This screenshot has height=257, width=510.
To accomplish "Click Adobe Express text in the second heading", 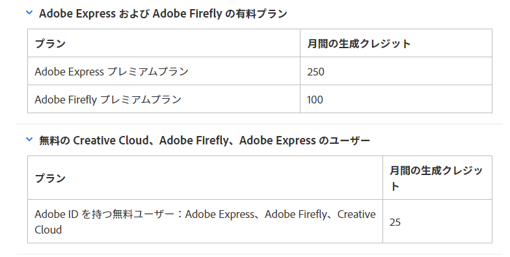I will coord(277,141).
